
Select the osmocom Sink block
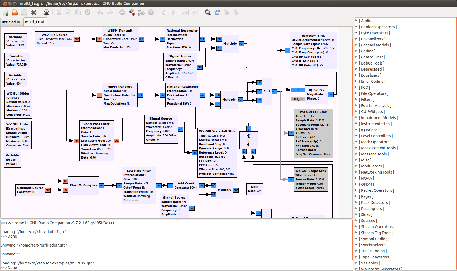pyautogui.click(x=313, y=51)
